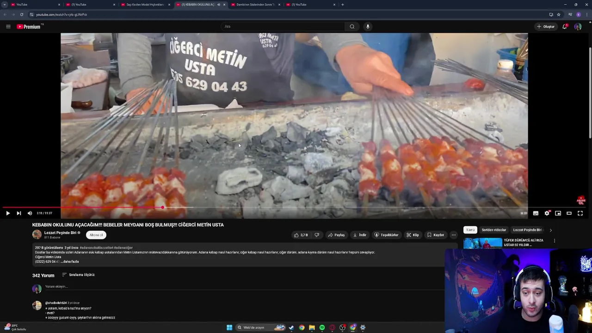Select the Tümü filter chip

coord(470,230)
